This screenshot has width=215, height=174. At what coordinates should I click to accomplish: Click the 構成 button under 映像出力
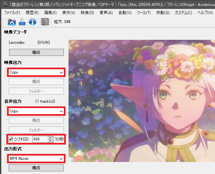click(36, 82)
